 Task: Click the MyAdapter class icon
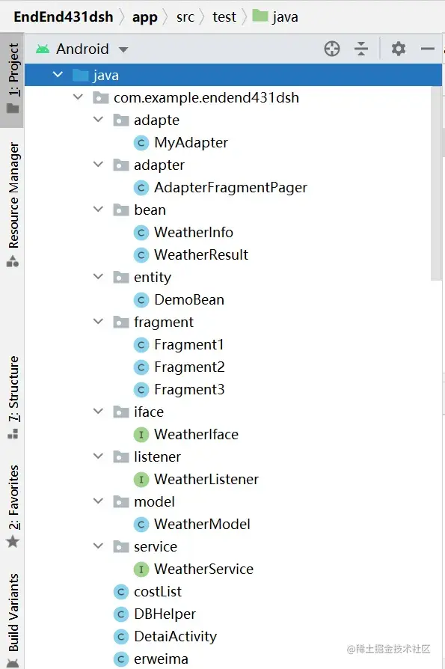point(141,143)
